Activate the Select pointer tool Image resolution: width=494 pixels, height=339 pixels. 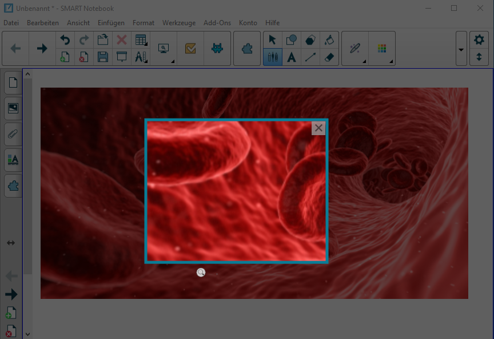pos(272,40)
